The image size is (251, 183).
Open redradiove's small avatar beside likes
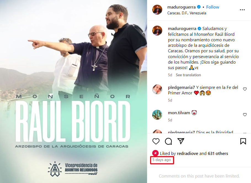pos(155,153)
